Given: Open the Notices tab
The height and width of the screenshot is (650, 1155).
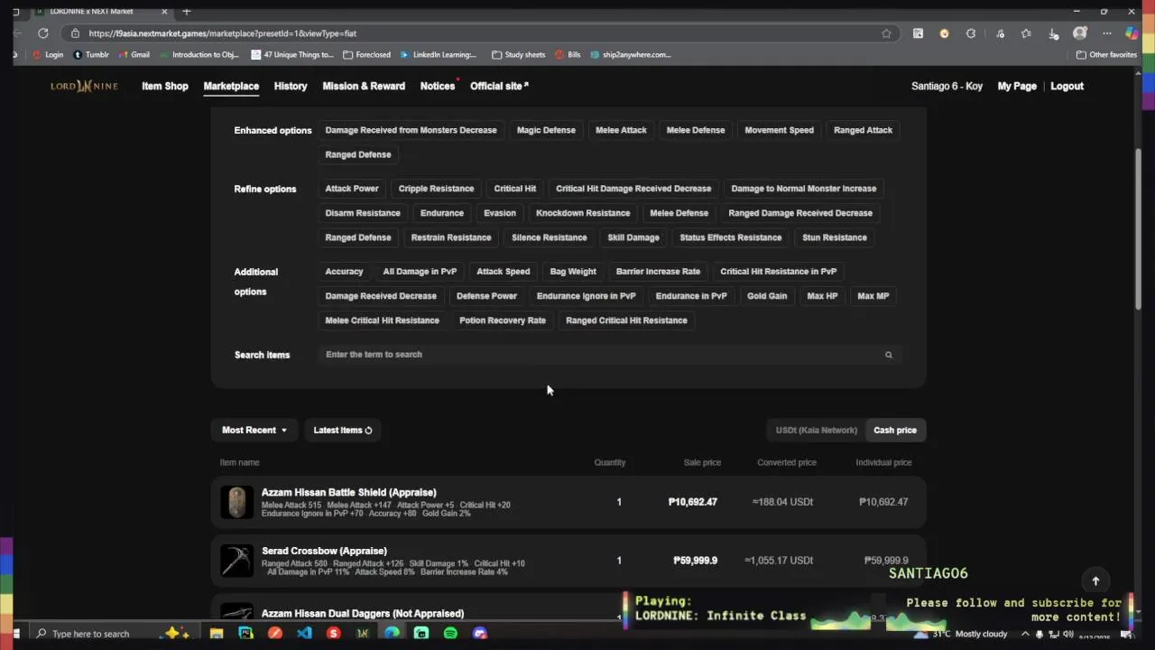Looking at the screenshot, I should (x=438, y=86).
